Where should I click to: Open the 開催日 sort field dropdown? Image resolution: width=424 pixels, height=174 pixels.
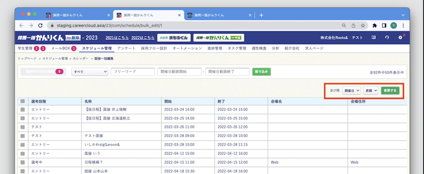pyautogui.click(x=351, y=91)
